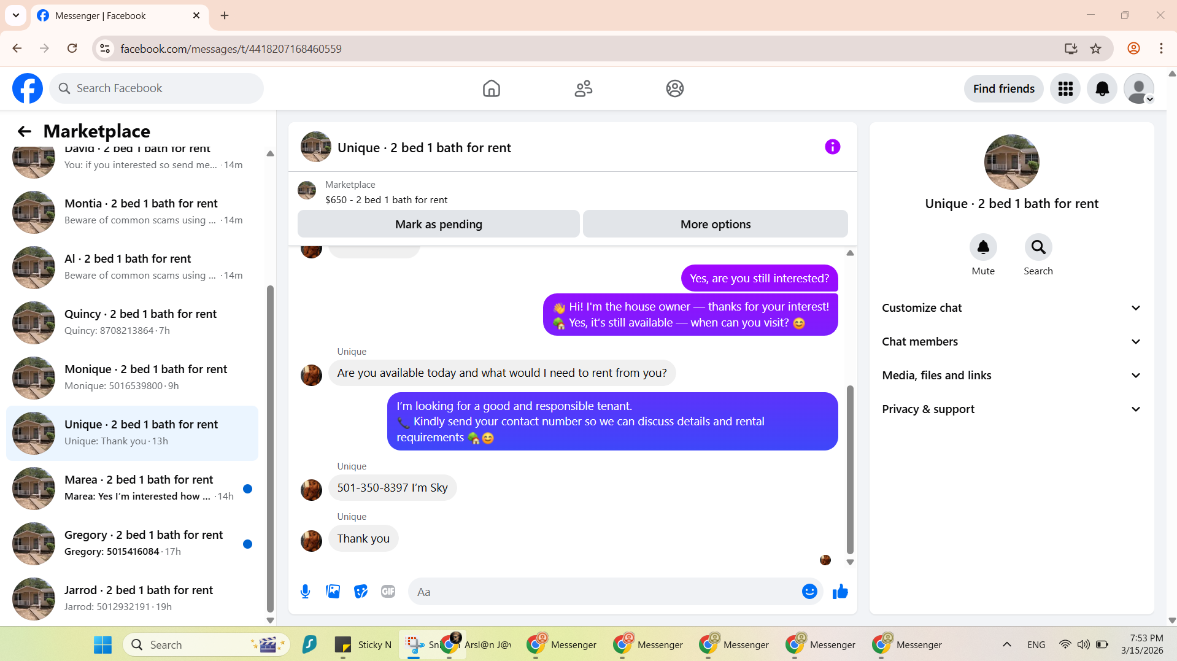Open David's rental conversation

point(132,161)
